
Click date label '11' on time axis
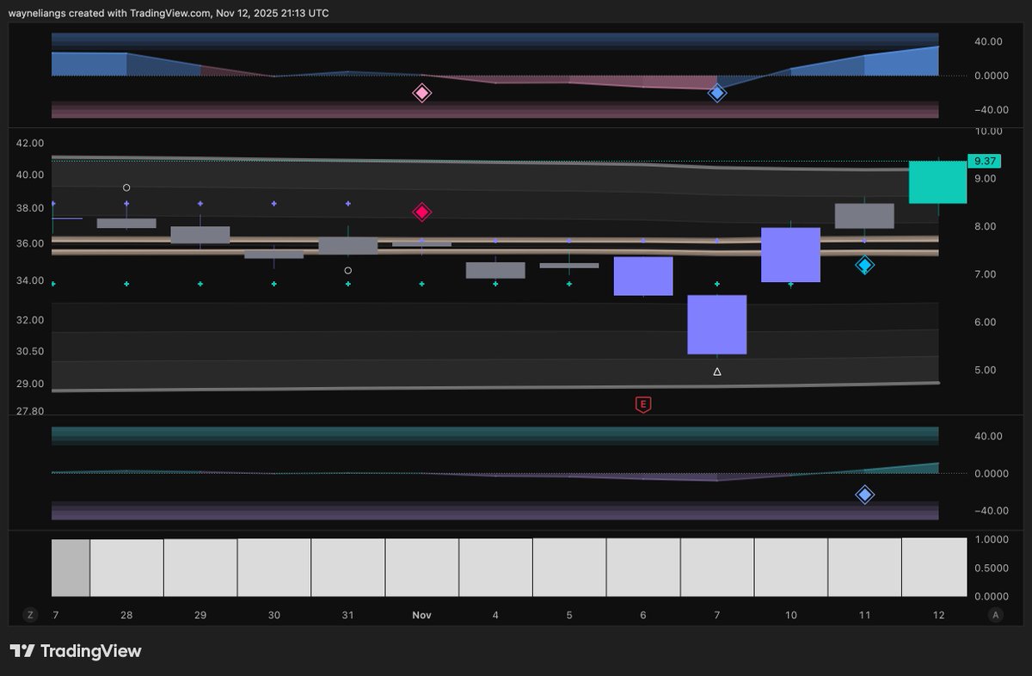865,616
